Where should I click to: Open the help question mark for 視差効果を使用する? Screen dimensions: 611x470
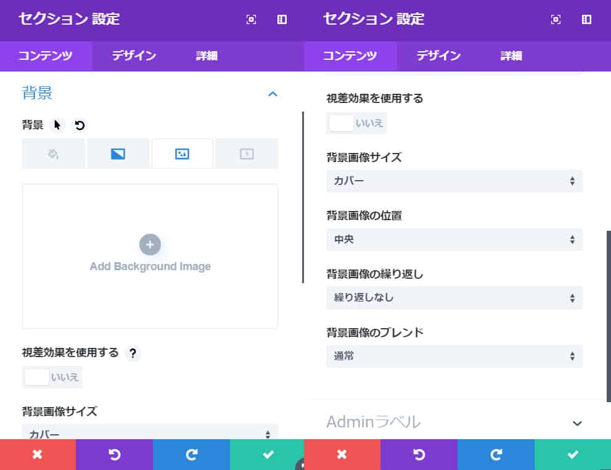133,353
